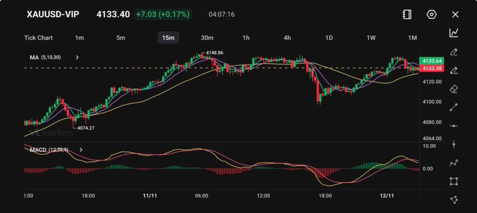Expand the MACD (12,26,9) indicator settings
This screenshot has width=477, height=213.
click(81, 150)
